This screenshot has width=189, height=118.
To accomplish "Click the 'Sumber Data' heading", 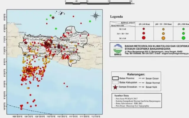I will pyautogui.click(x=121, y=96).
